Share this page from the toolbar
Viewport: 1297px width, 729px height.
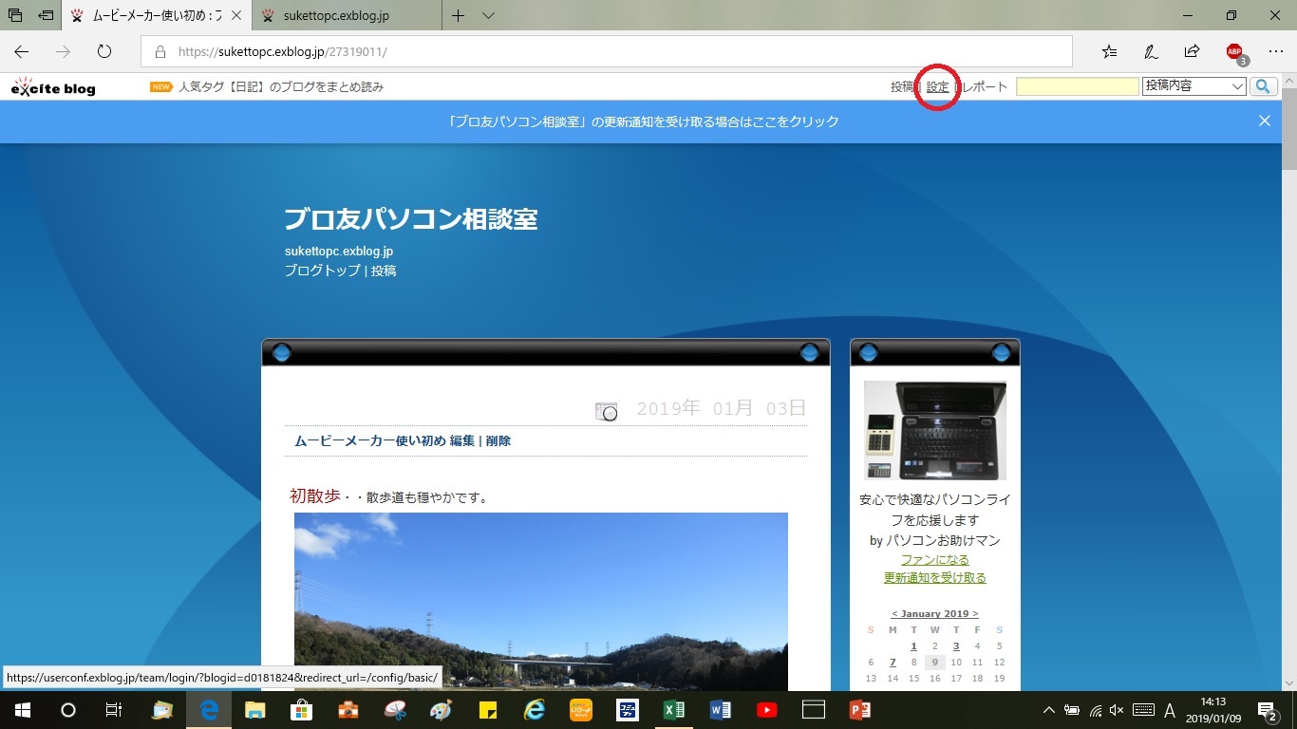1192,52
